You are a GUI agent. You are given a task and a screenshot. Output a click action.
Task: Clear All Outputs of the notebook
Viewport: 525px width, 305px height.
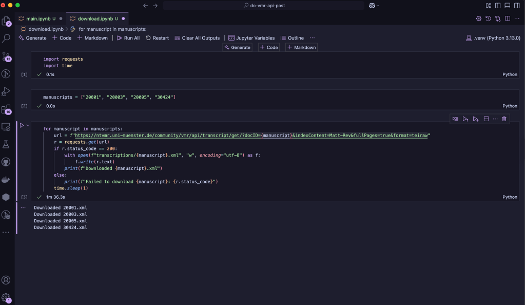click(x=197, y=38)
